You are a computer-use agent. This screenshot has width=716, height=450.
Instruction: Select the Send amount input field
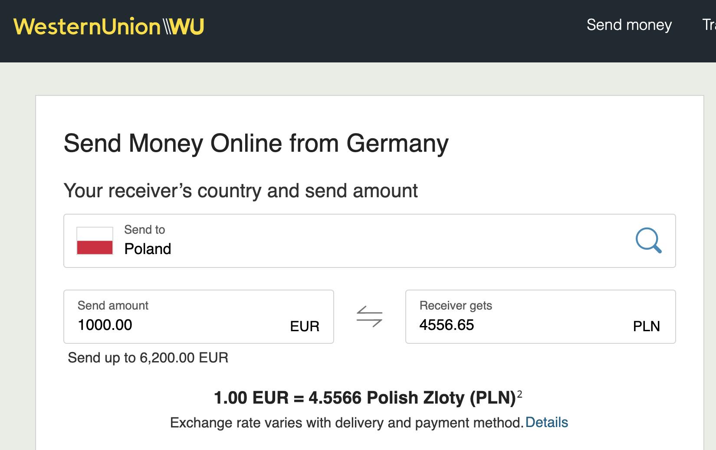coord(174,325)
